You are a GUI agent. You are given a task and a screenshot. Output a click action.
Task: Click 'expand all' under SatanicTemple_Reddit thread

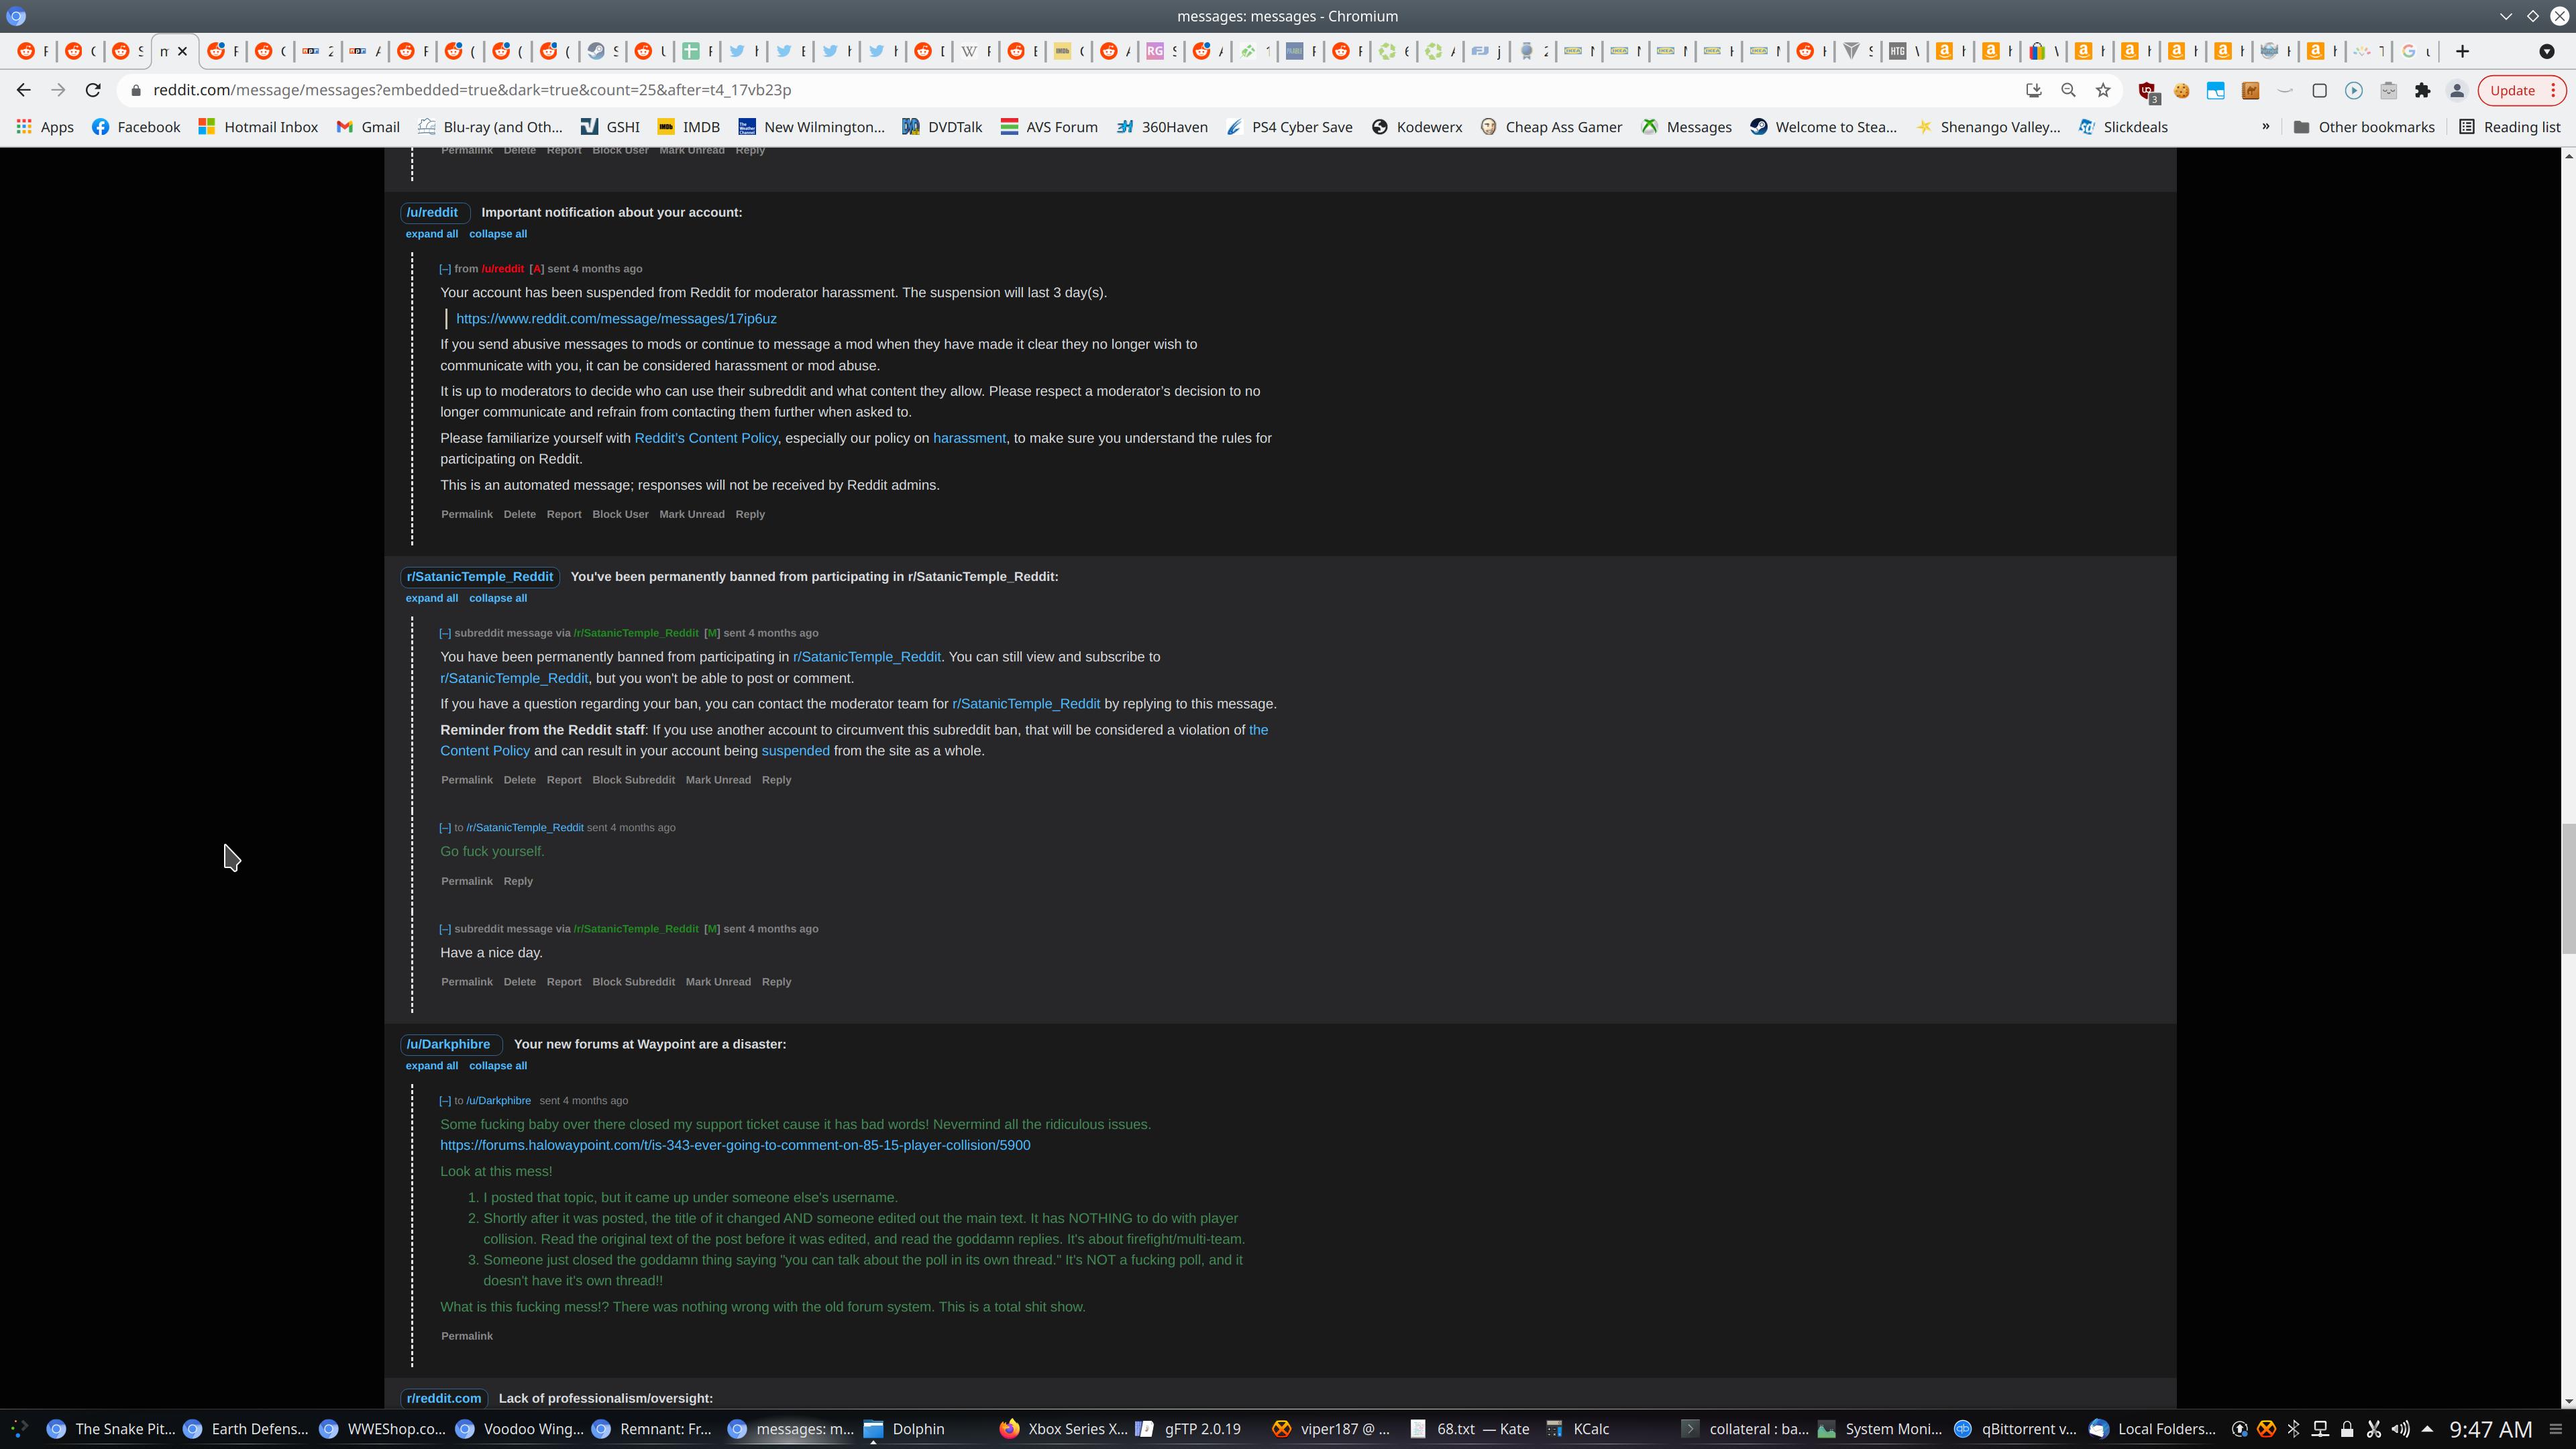(431, 598)
